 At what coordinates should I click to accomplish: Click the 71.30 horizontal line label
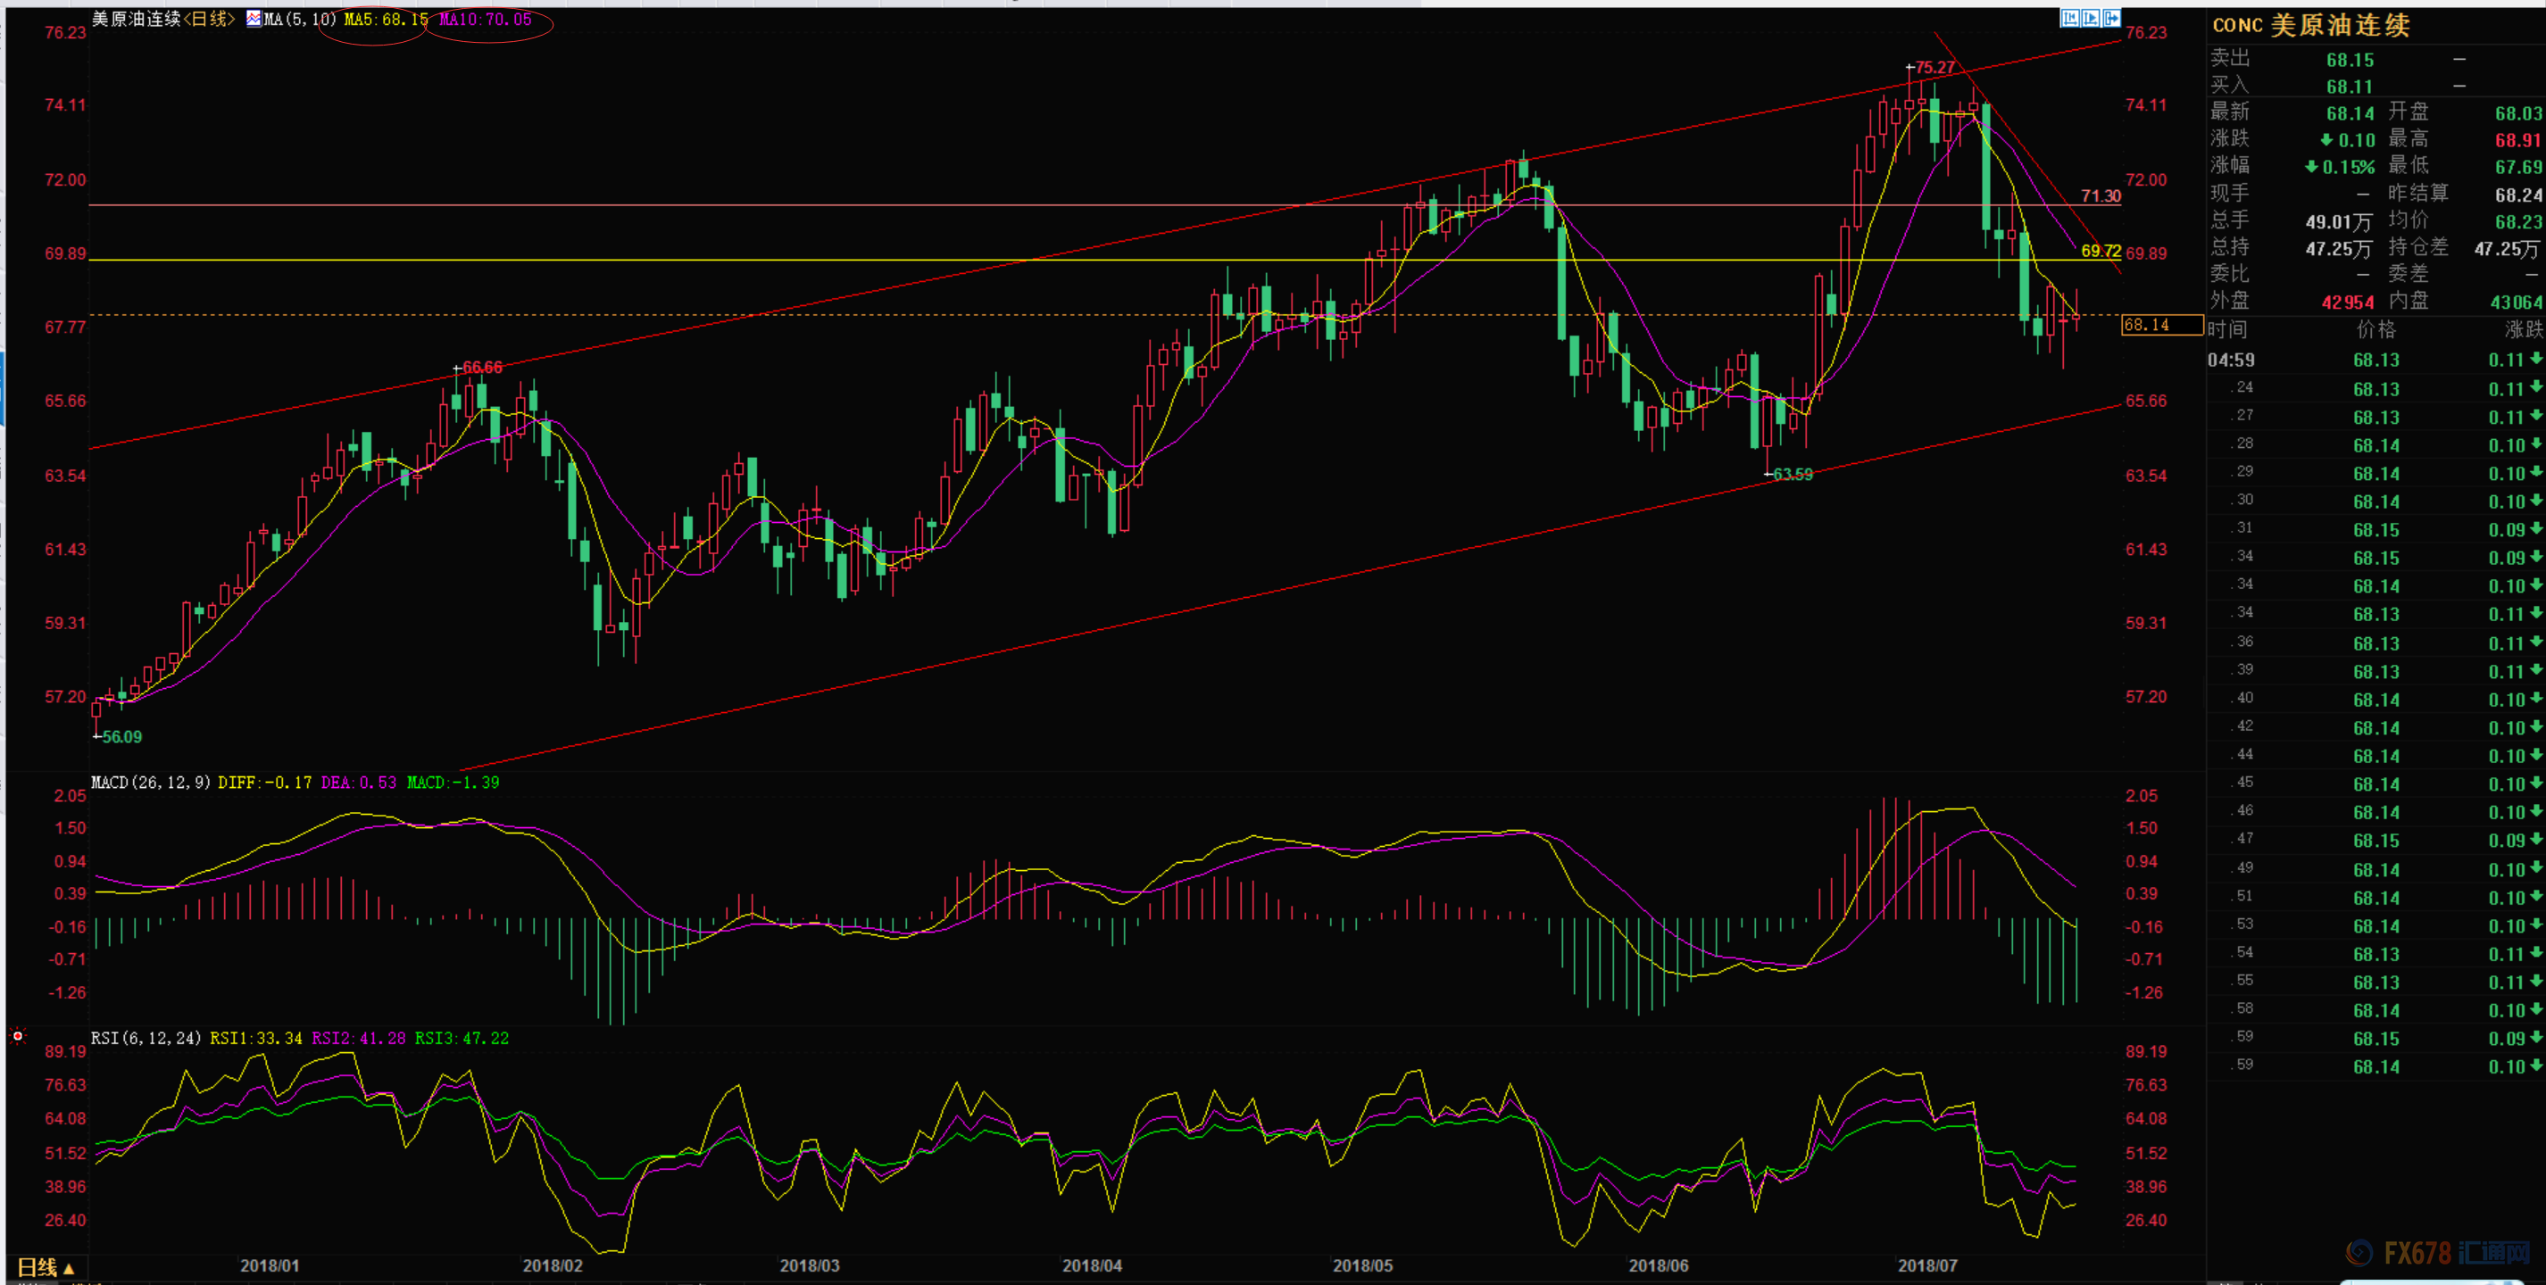tap(2101, 195)
